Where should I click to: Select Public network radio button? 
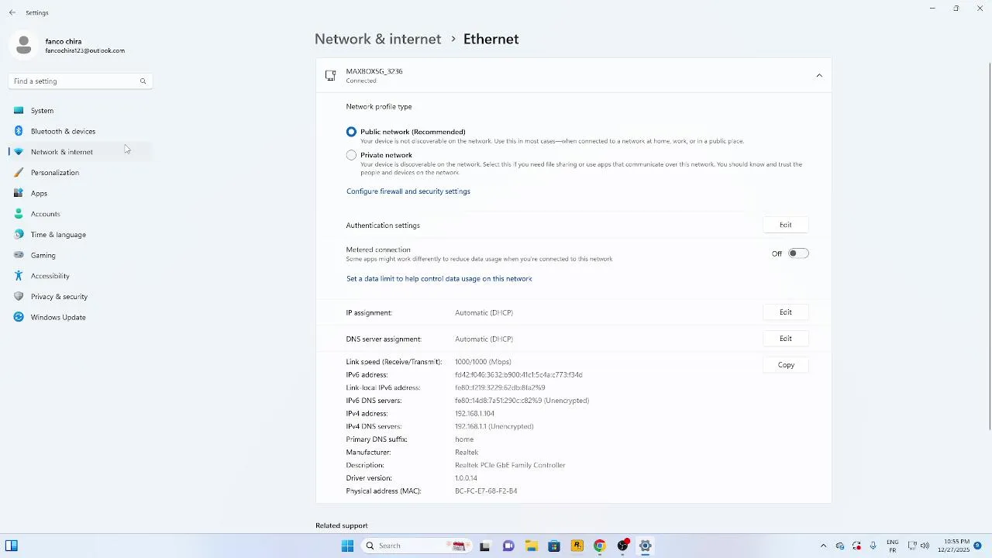pyautogui.click(x=351, y=132)
